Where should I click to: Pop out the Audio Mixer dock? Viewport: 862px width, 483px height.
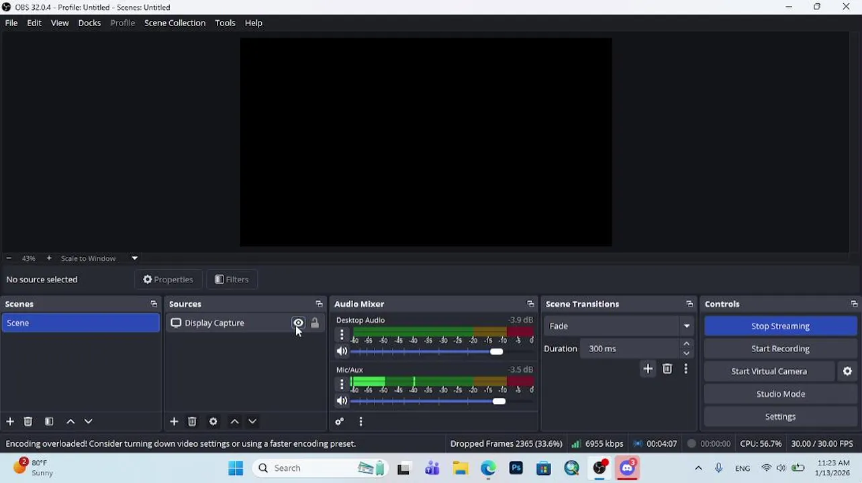pyautogui.click(x=530, y=304)
